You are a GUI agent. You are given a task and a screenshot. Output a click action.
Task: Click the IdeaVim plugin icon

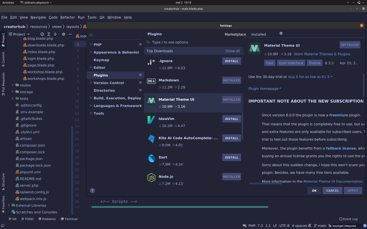pyautogui.click(x=151, y=120)
